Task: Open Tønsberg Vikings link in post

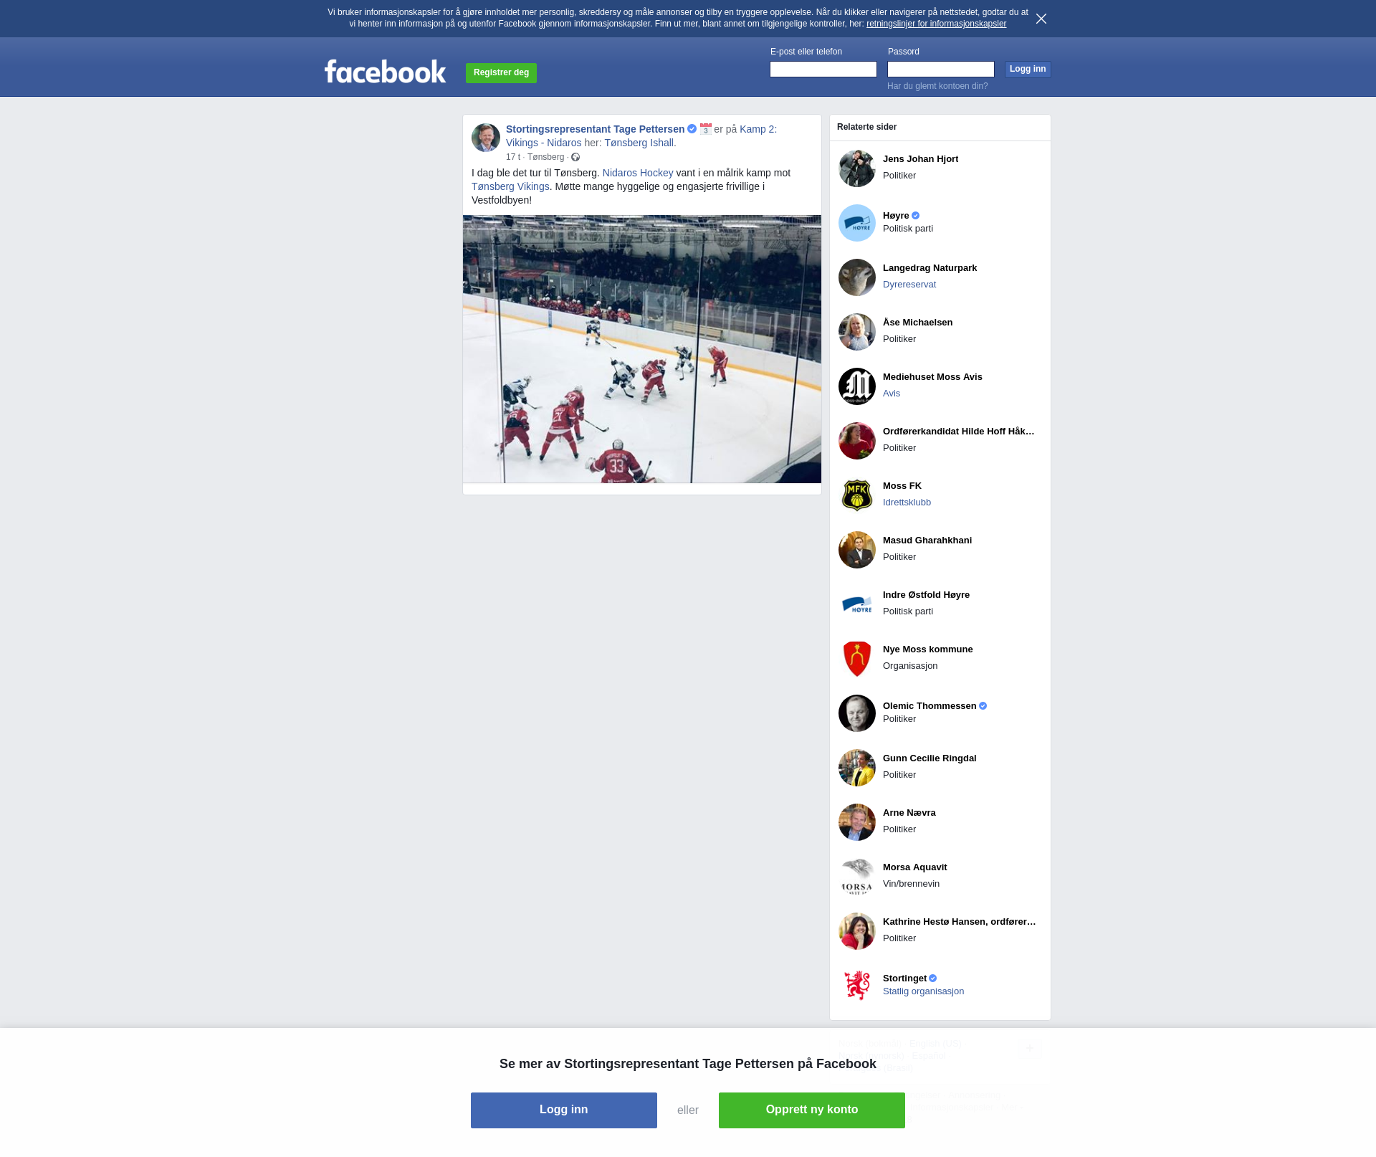Action: click(510, 186)
